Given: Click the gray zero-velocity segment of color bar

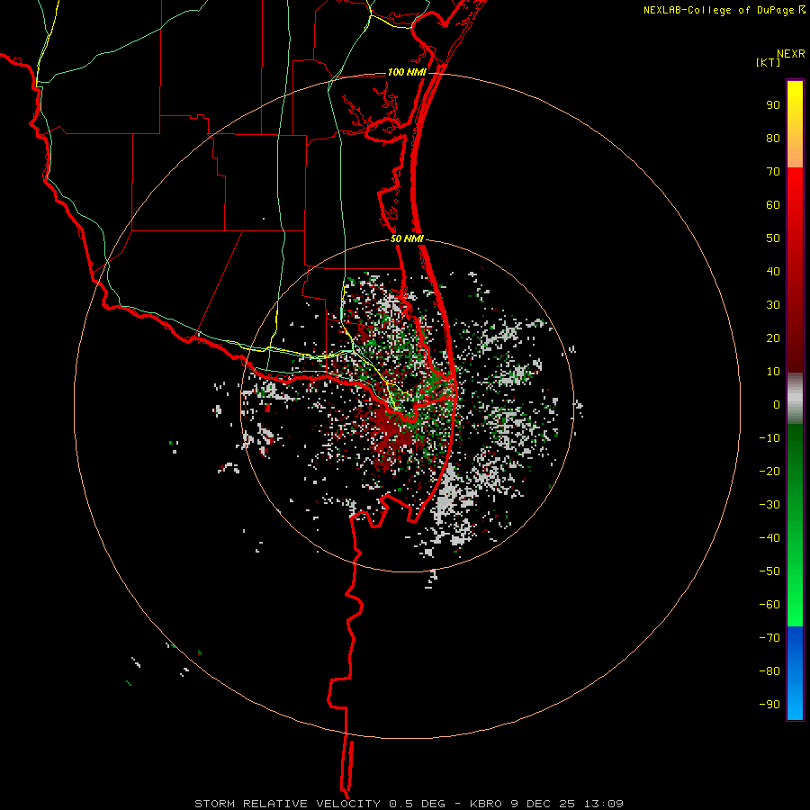Looking at the screenshot, I should pyautogui.click(x=795, y=399).
